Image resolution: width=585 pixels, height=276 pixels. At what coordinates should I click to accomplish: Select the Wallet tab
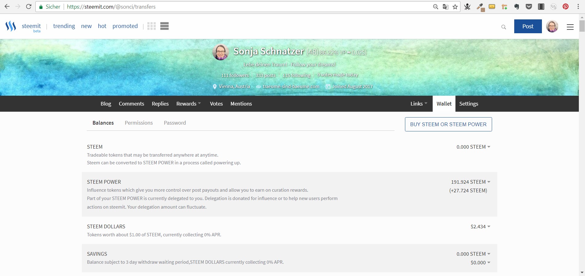coord(444,104)
